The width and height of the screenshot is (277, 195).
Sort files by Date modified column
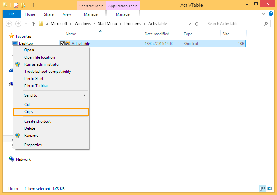tap(157, 34)
